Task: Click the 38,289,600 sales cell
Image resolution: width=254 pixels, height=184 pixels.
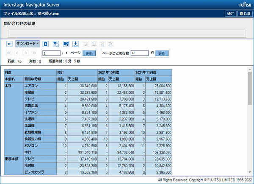Action: coord(82,92)
